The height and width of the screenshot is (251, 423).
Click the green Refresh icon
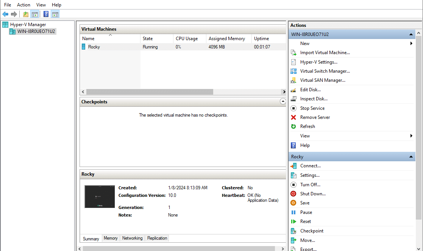(x=293, y=126)
